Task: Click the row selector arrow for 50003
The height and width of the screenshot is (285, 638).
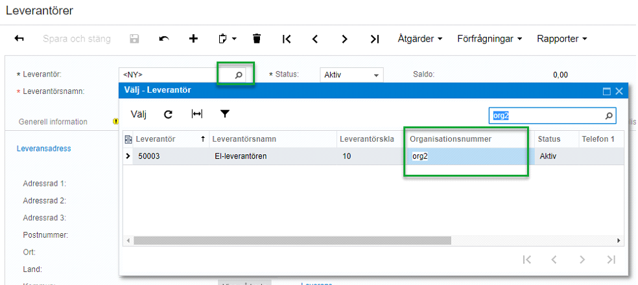Action: 128,156
